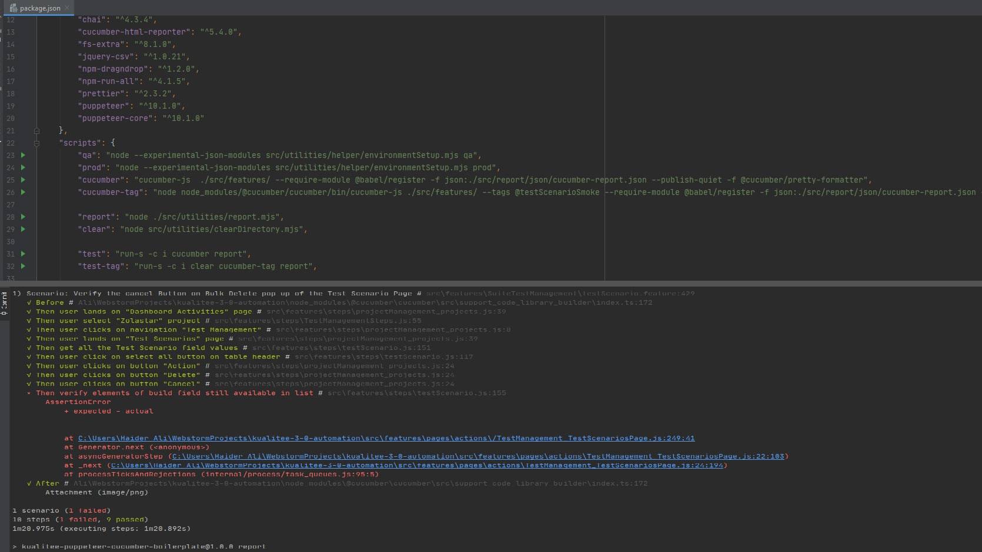Click the kualitee-puppeteer-cucumber-boilerplate report line
The width and height of the screenshot is (982, 552).
point(139,546)
